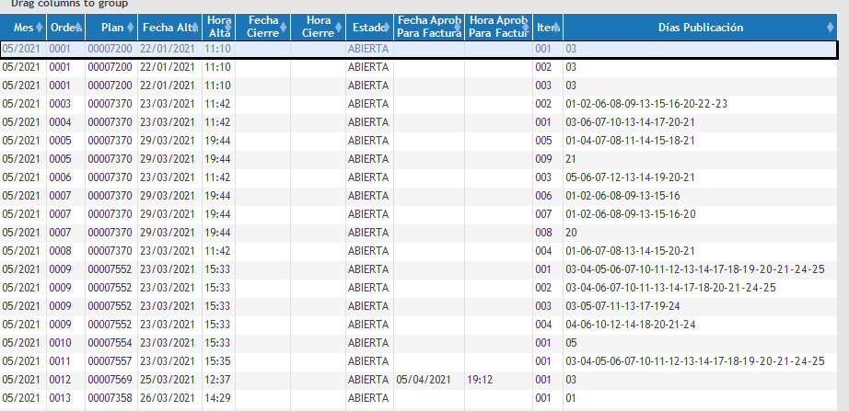Screen dimensions: 849x411
Task: Click sort diamond icon in Hora Cierre header
Action: [339, 28]
